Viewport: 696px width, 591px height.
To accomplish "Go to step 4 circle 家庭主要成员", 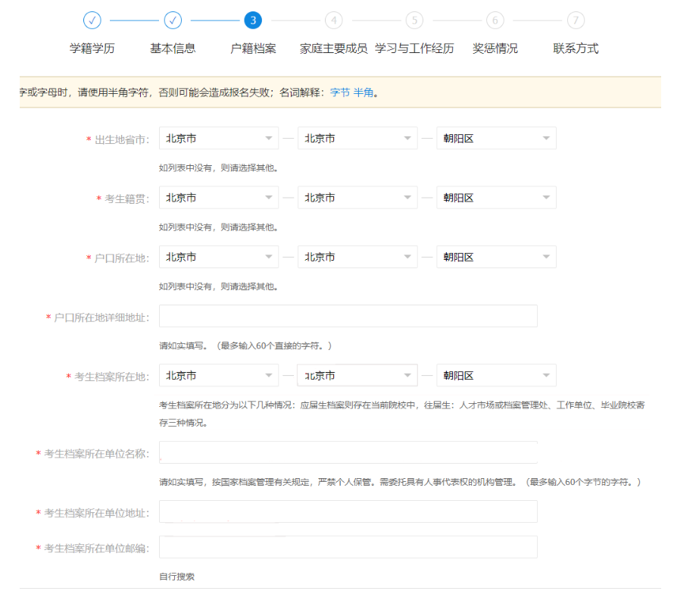I will tap(333, 20).
